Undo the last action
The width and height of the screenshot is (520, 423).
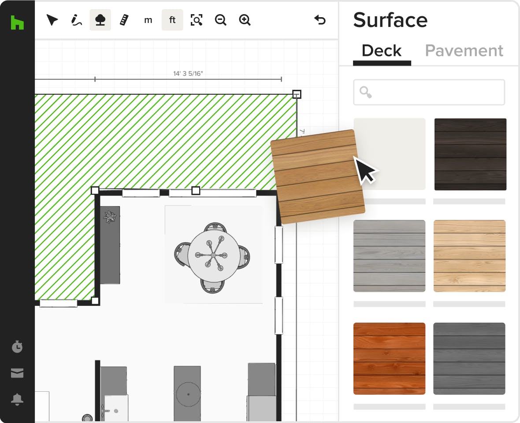point(319,20)
